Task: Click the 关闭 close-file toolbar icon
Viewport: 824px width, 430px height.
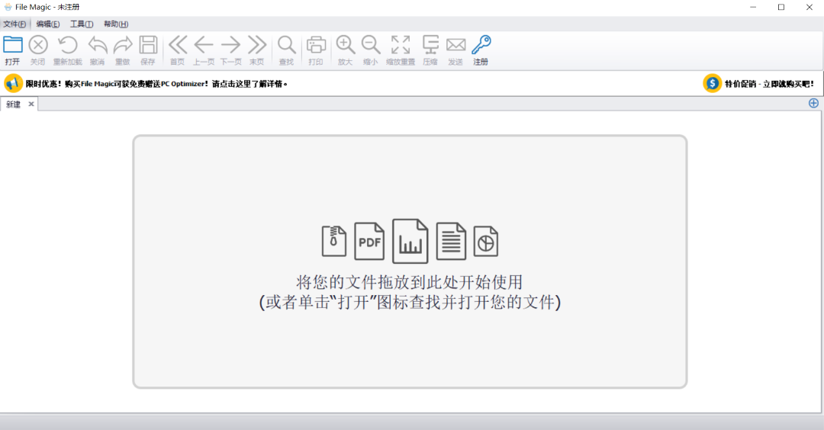Action: pyautogui.click(x=38, y=45)
